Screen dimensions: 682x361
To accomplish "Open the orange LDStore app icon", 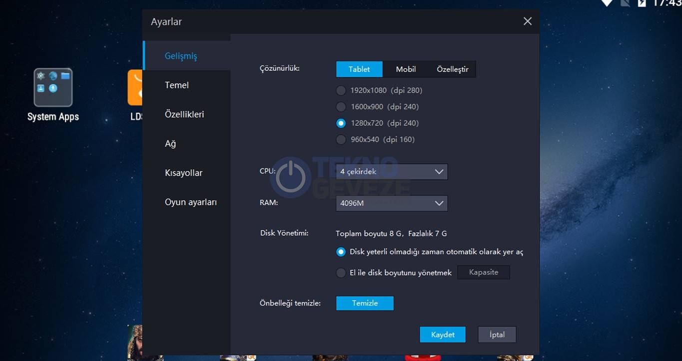I will [x=135, y=88].
